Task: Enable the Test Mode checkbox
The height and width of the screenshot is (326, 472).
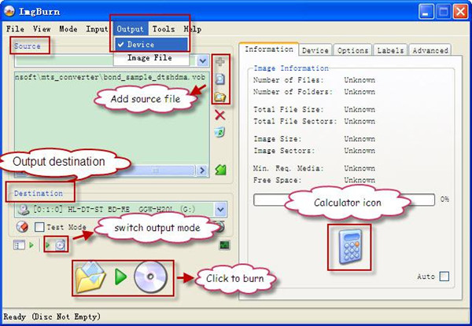Action: [39, 227]
